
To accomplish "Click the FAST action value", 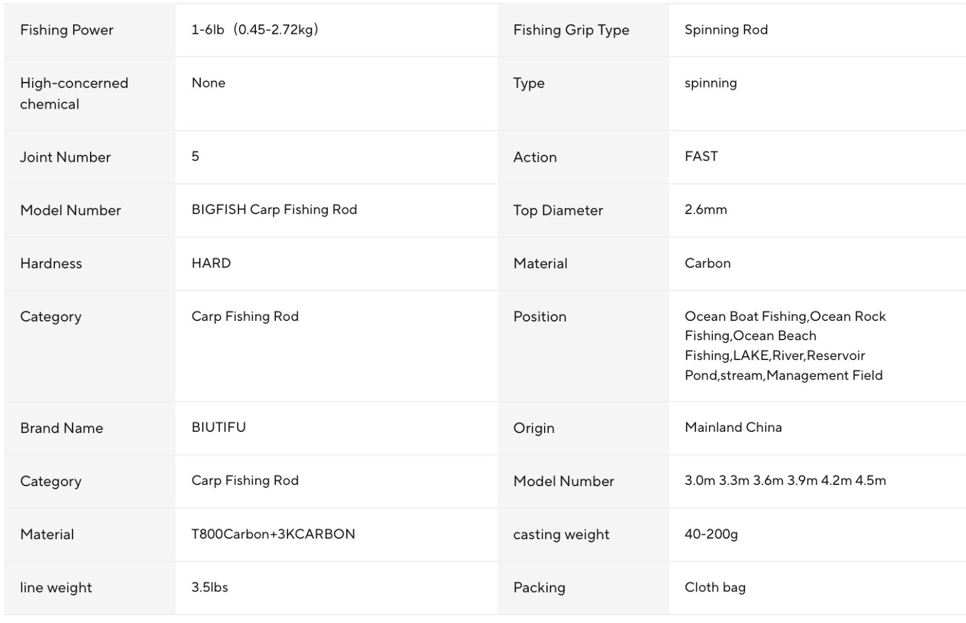I will (x=701, y=156).
